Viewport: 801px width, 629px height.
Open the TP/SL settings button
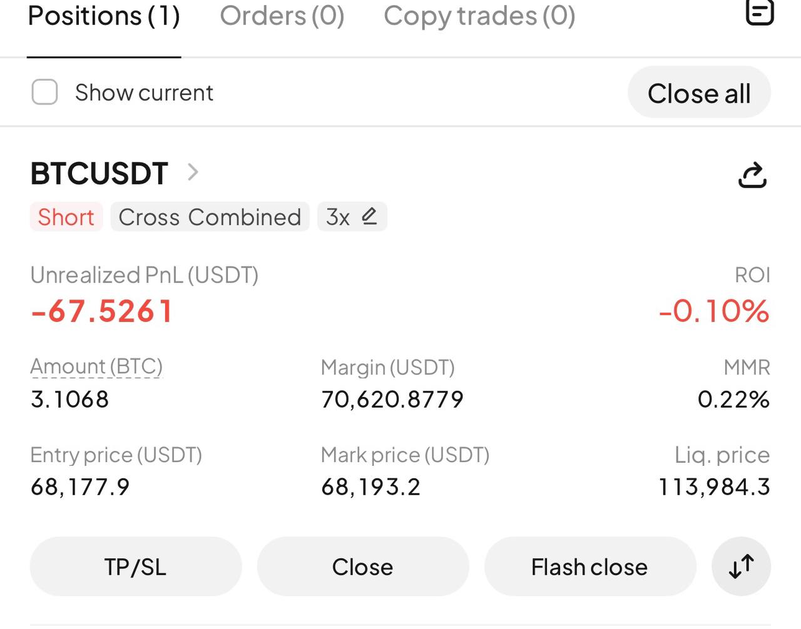(x=135, y=566)
